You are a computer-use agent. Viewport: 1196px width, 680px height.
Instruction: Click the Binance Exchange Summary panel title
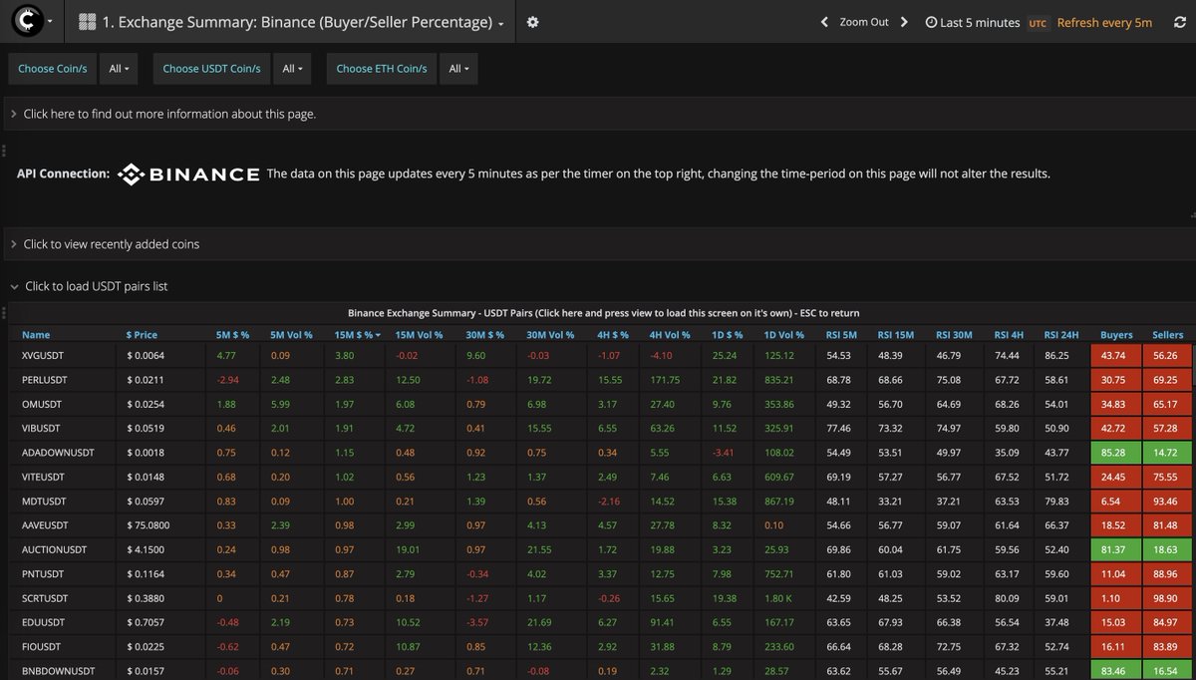click(x=602, y=313)
